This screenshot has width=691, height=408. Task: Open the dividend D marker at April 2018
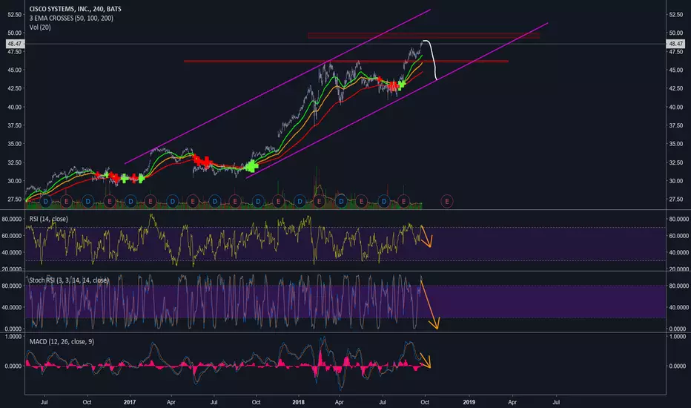pyautogui.click(x=340, y=202)
